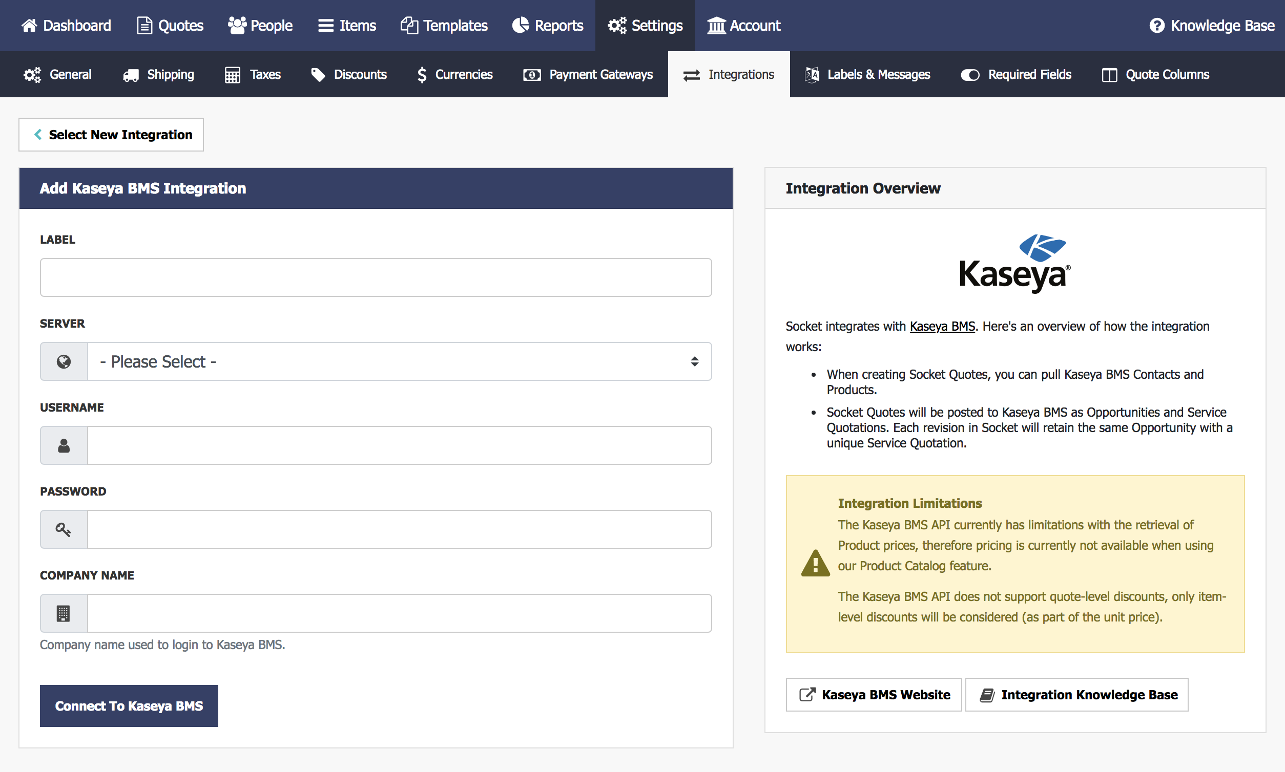Click the Kaseya logo image

coord(1015,264)
